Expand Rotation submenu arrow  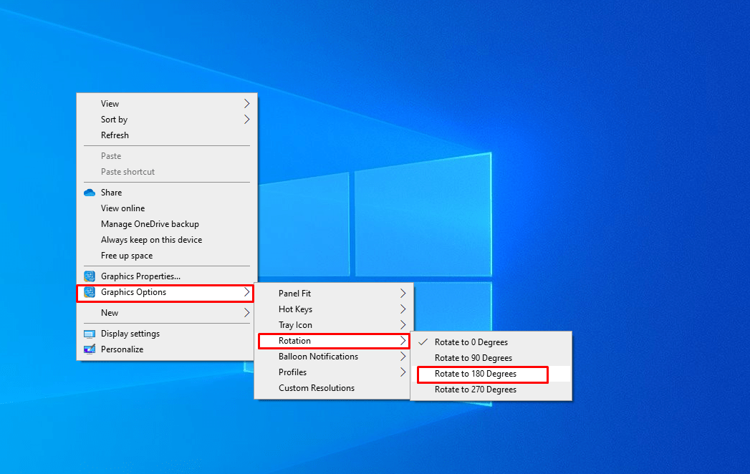(403, 341)
